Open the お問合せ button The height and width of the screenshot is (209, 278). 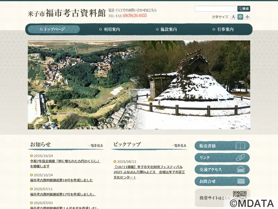click(222, 181)
